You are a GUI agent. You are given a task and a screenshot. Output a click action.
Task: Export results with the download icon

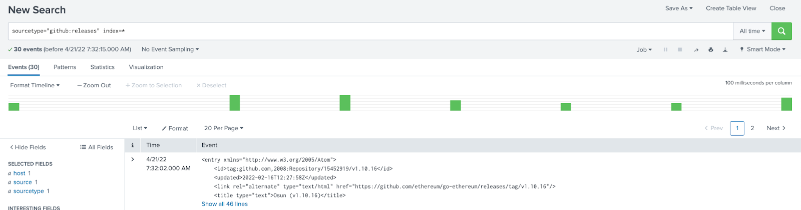pyautogui.click(x=725, y=49)
